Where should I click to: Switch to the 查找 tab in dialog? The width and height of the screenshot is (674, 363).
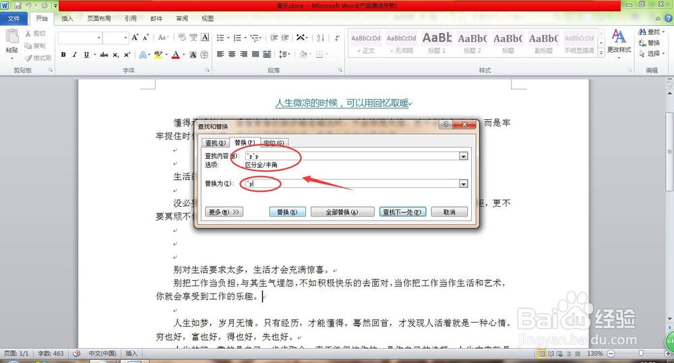point(215,143)
